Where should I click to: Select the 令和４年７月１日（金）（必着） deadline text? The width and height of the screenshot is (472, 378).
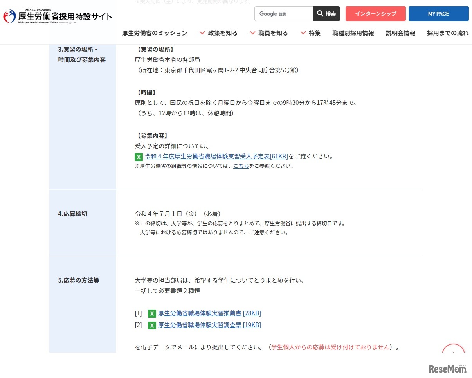pyautogui.click(x=178, y=214)
